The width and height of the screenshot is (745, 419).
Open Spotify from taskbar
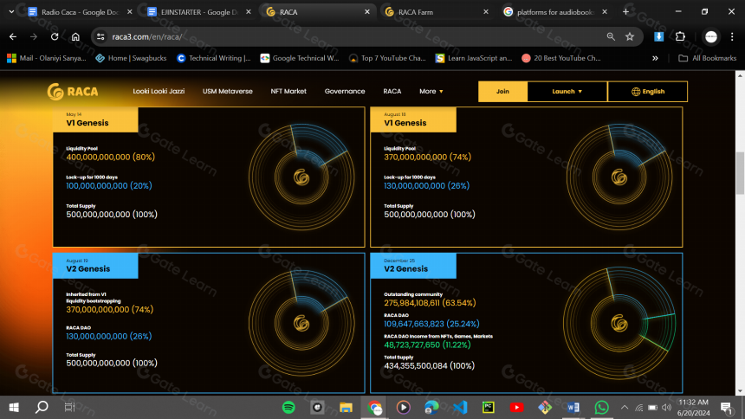288,407
